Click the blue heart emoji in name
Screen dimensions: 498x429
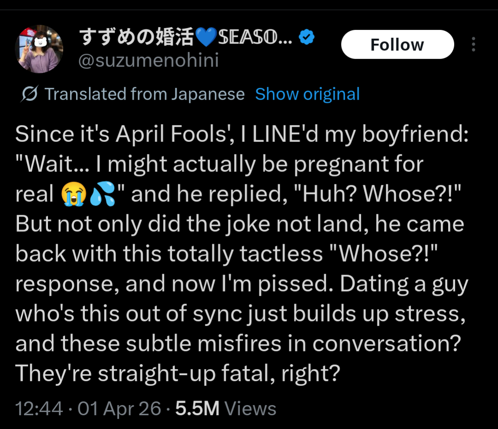click(205, 37)
